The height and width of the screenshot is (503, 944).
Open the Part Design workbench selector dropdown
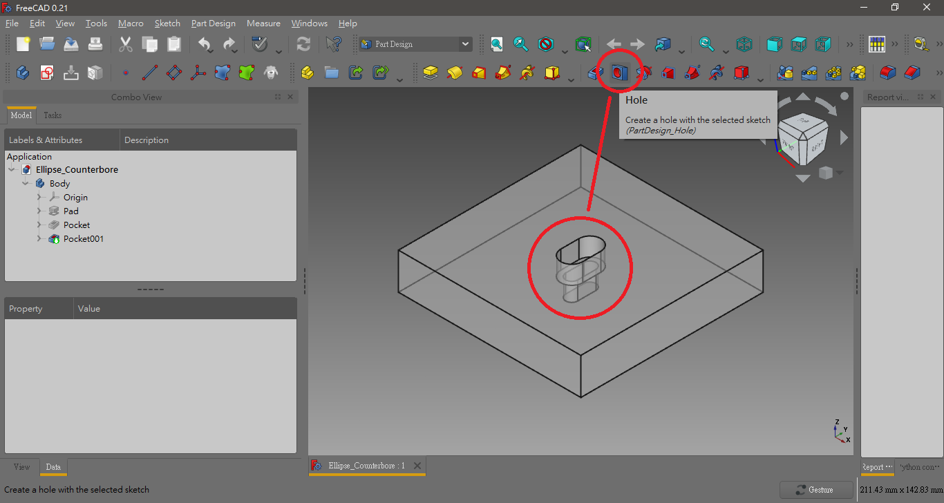[x=465, y=44]
